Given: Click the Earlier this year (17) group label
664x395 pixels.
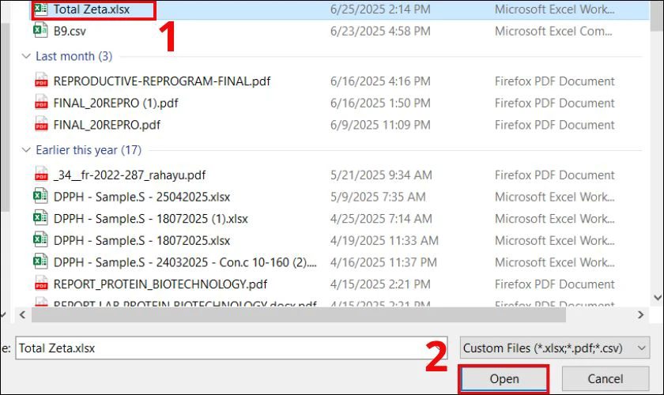Looking at the screenshot, I should click(x=89, y=150).
